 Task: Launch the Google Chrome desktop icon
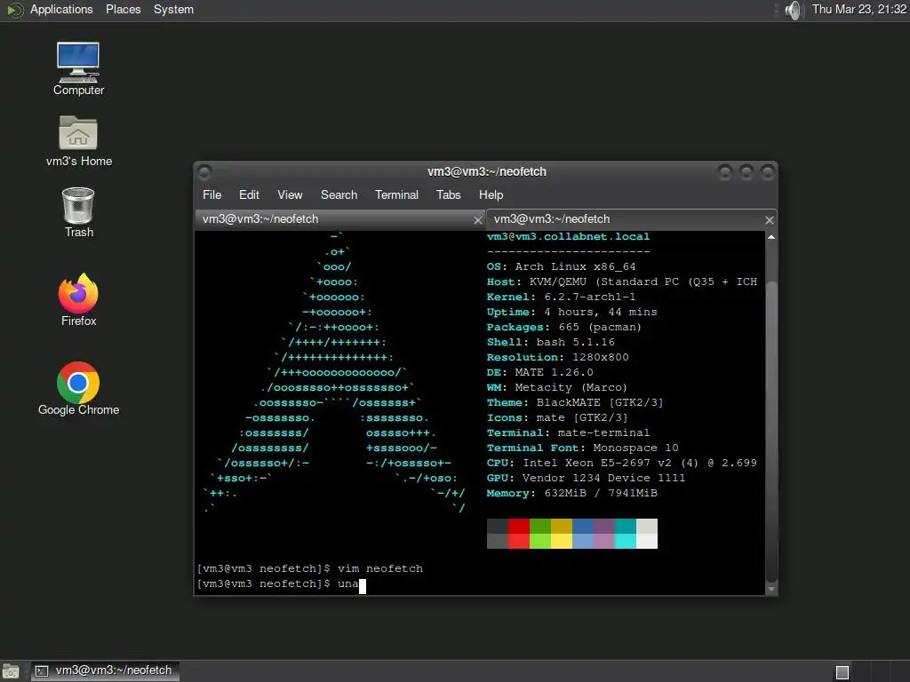tap(78, 389)
